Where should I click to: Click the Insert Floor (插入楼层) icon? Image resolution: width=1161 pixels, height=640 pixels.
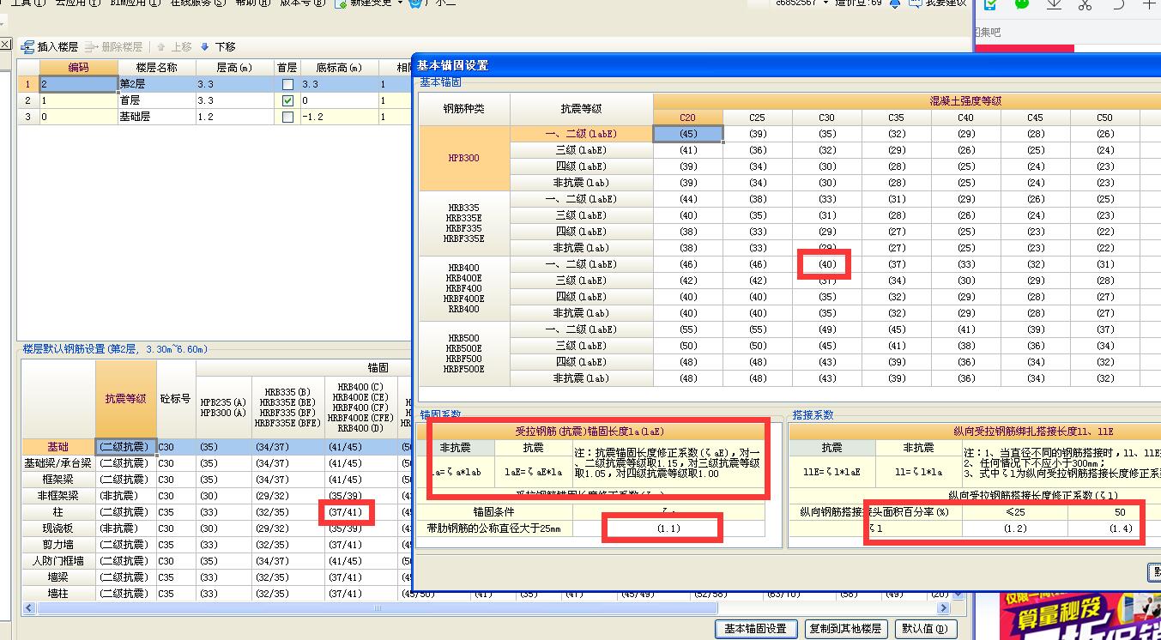coord(27,47)
